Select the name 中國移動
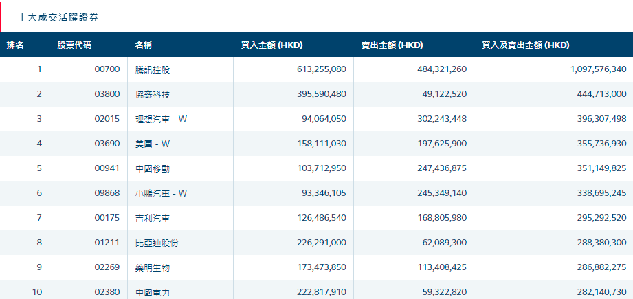Image resolution: width=633 pixels, height=299 pixels. tap(153, 168)
